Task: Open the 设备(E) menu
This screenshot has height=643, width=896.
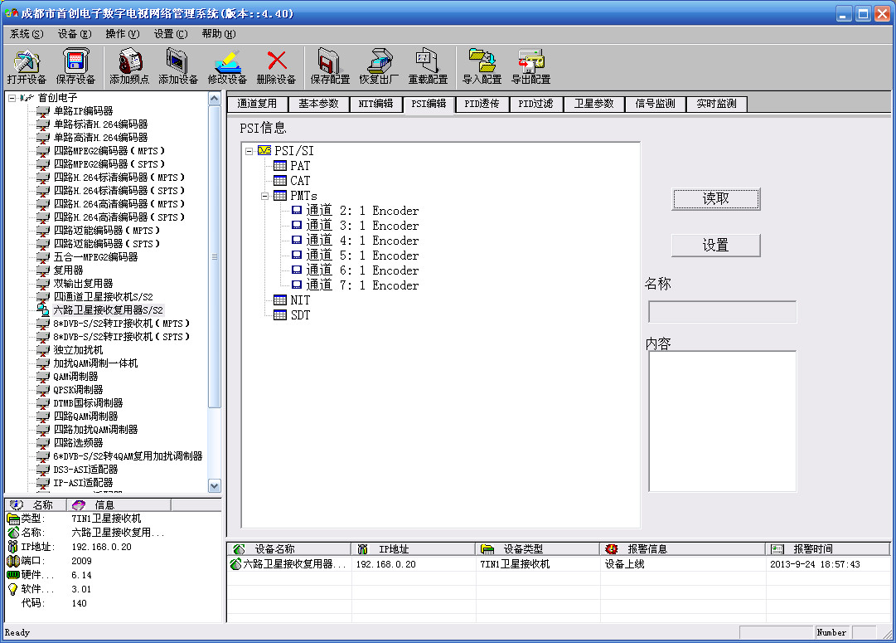Action: 75,34
